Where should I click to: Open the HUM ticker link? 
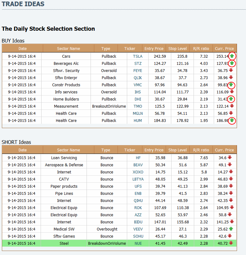[x=138, y=120]
